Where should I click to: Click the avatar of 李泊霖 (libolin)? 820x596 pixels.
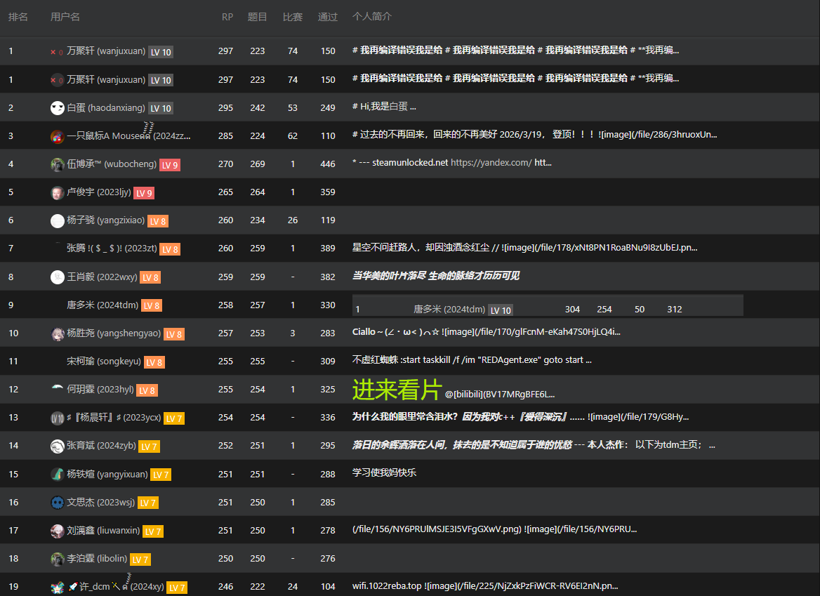(57, 559)
